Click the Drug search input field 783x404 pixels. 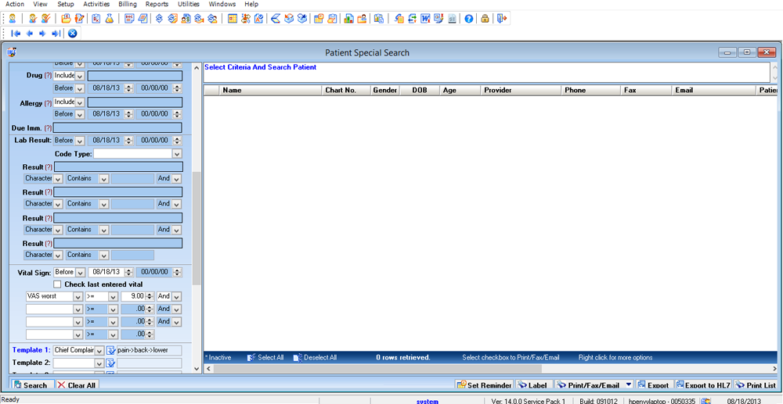135,76
